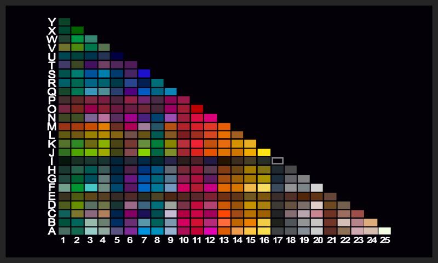Viewport: 438px width, 263px height.
Task: Choose the brown-orange swatch at L14
Action: (x=237, y=135)
